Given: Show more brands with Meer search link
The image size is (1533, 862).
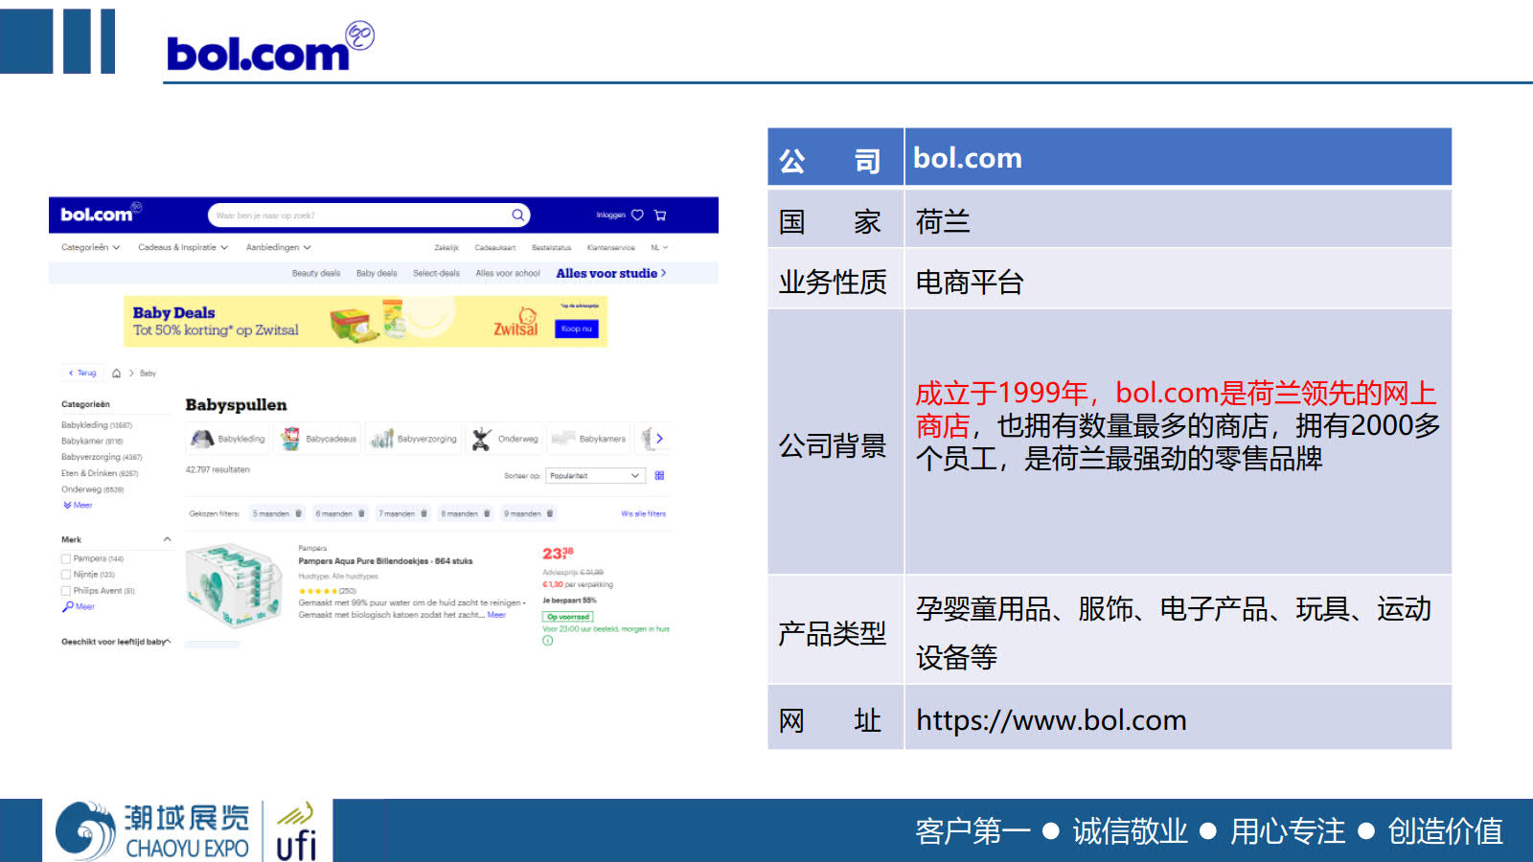Looking at the screenshot, I should tap(79, 606).
